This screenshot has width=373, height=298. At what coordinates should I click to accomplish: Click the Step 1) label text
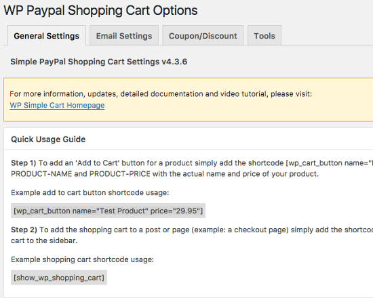tap(24, 163)
